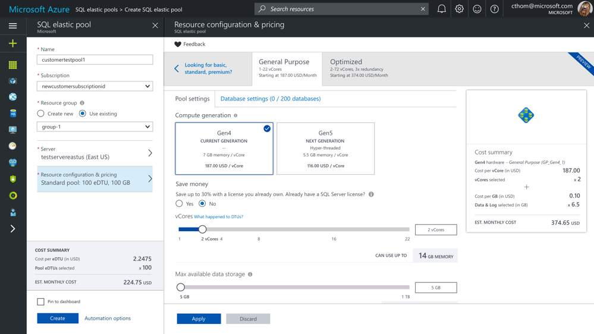Click info icon beside Max available data storage

coord(250,274)
